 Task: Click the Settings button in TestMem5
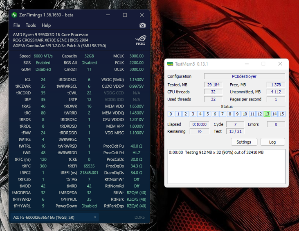(x=244, y=142)
